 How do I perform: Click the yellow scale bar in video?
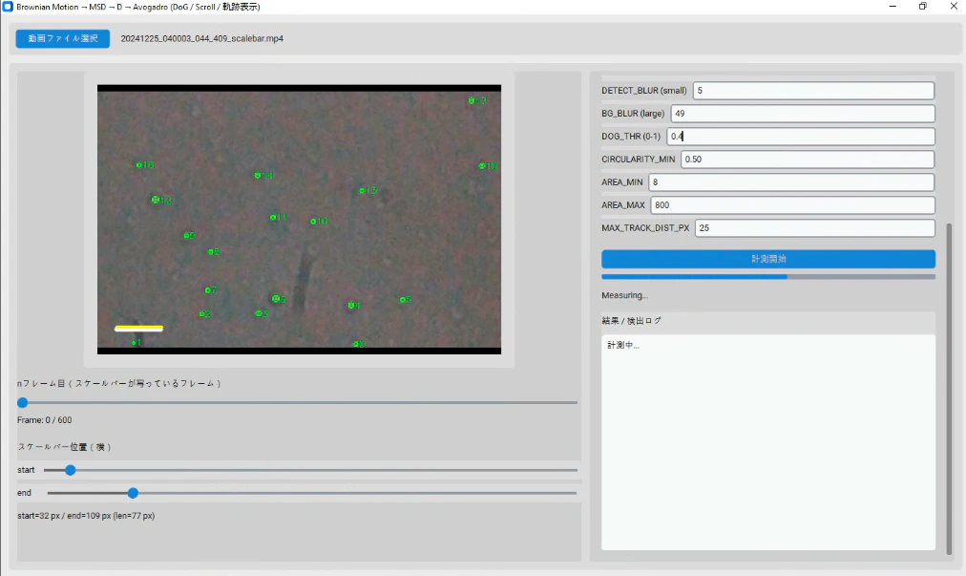138,329
